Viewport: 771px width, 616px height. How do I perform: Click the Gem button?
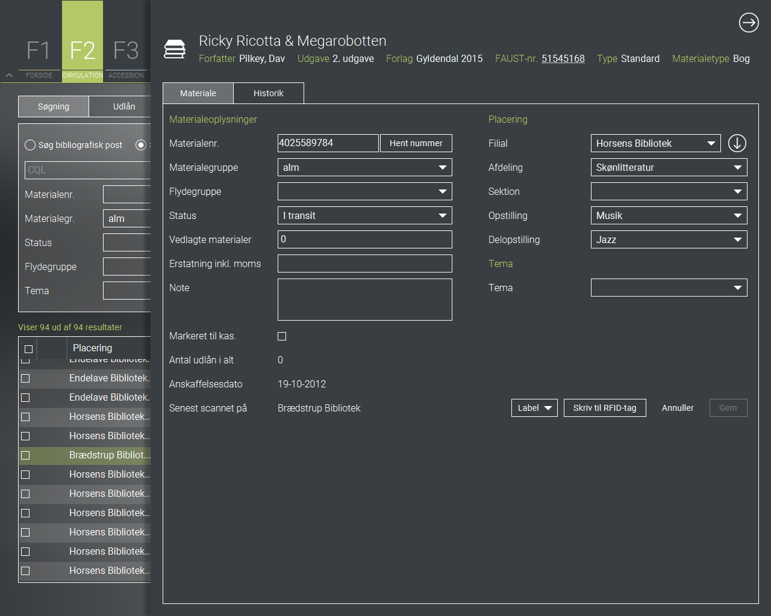click(x=728, y=408)
